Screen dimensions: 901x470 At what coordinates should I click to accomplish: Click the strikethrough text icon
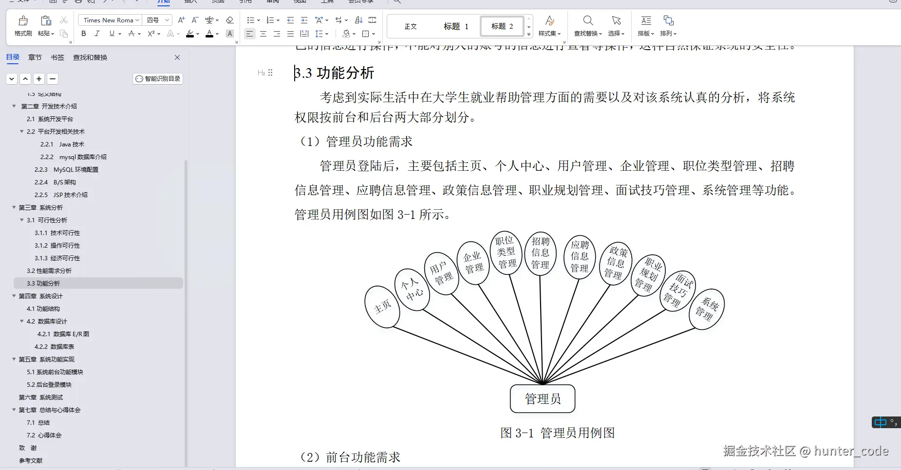point(131,34)
